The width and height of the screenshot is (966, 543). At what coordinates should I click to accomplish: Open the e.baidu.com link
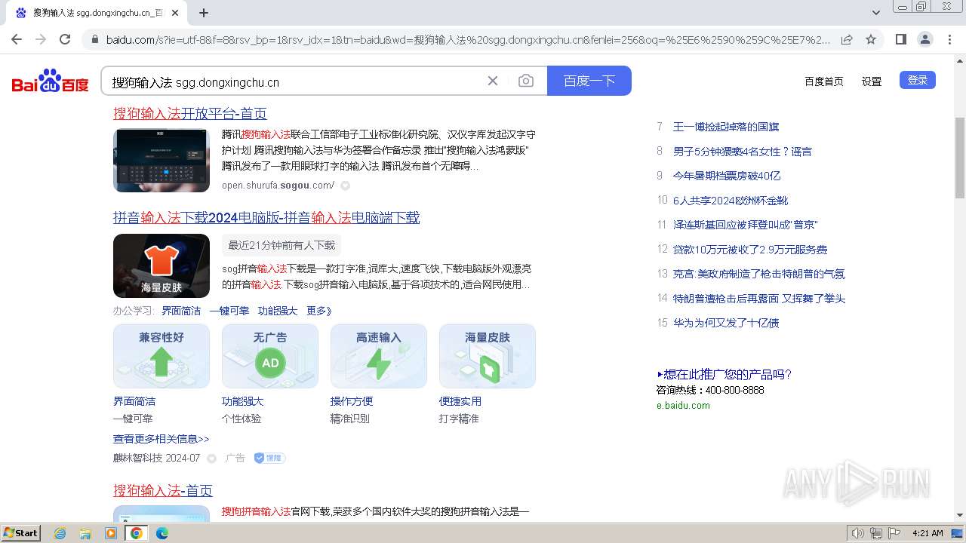pos(683,405)
